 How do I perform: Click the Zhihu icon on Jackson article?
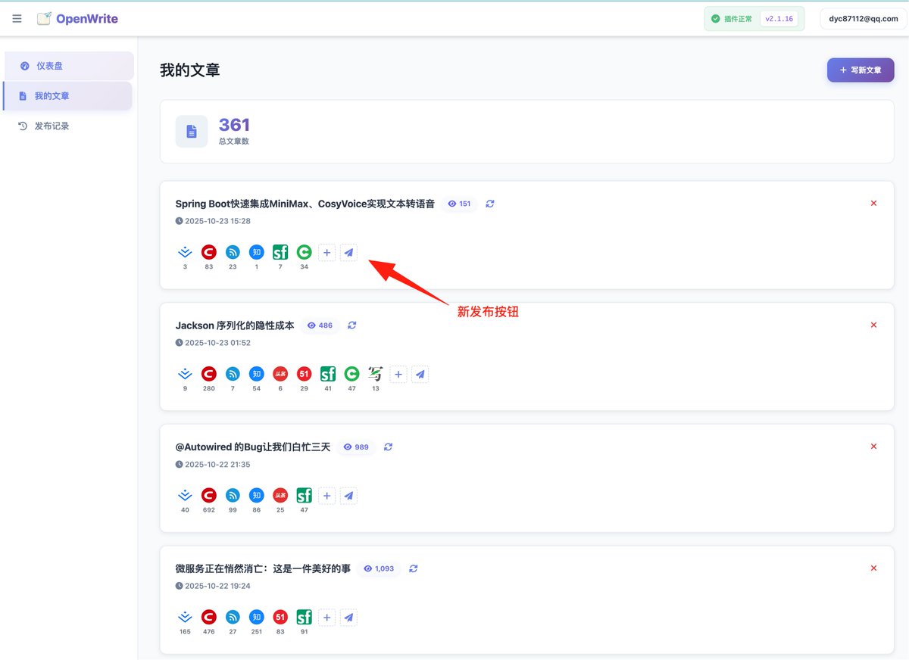click(x=257, y=374)
